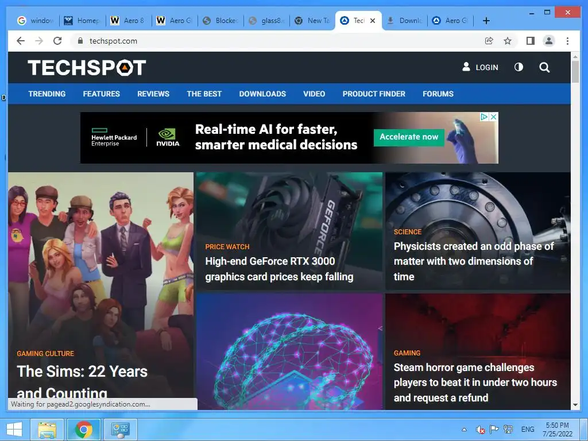This screenshot has height=441, width=588.
Task: Click the LOGIN link
Action: coord(481,68)
